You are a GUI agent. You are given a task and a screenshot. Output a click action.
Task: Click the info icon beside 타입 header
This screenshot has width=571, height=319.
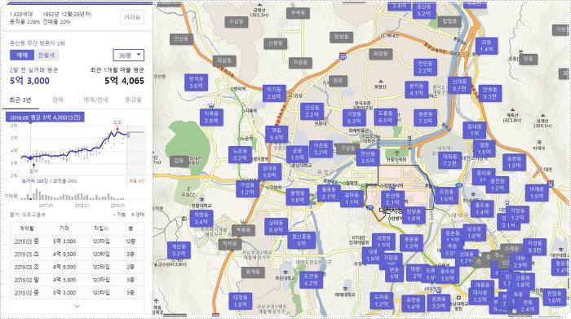click(x=106, y=228)
